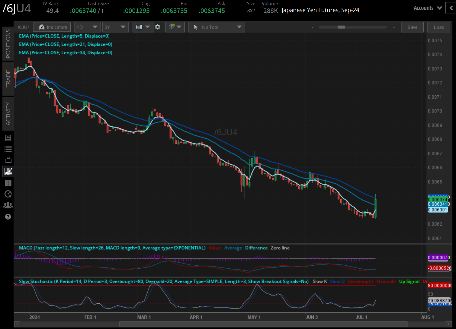
Task: Click the chart zoom slider handle
Action: (x=341, y=27)
